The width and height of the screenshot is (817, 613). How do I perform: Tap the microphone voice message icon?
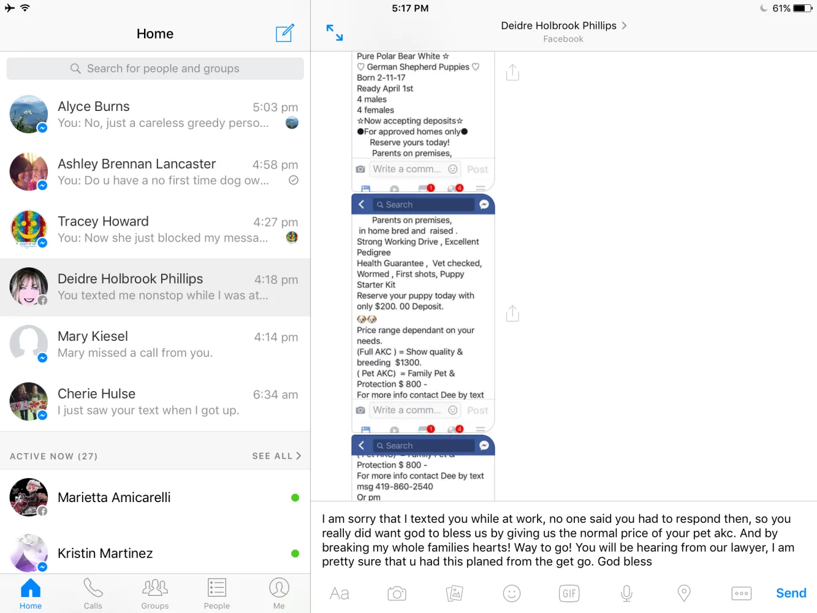coord(626,593)
